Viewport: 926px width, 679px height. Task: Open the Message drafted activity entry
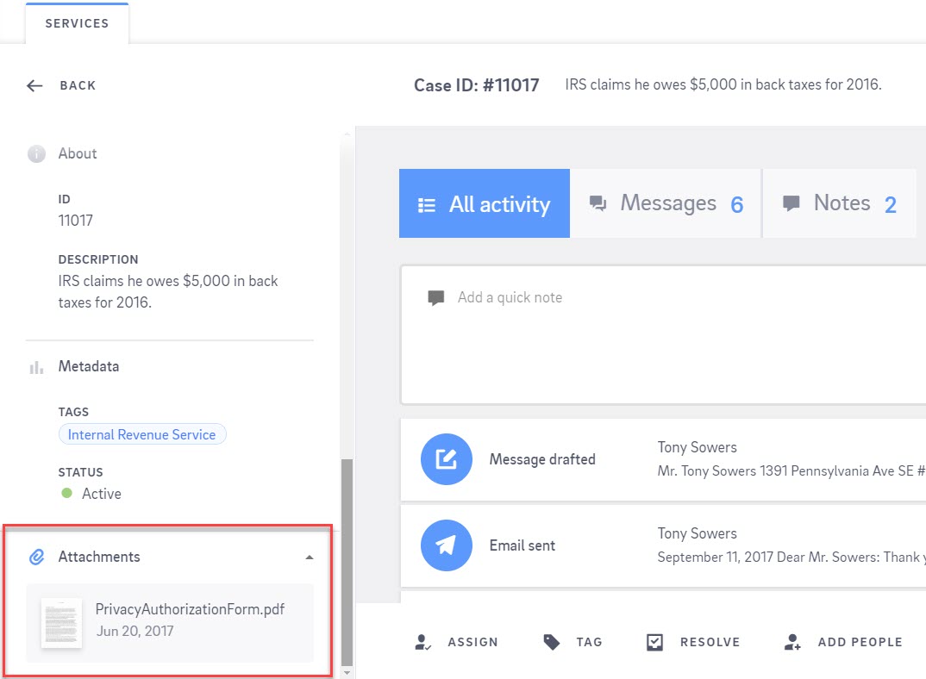[663, 460]
